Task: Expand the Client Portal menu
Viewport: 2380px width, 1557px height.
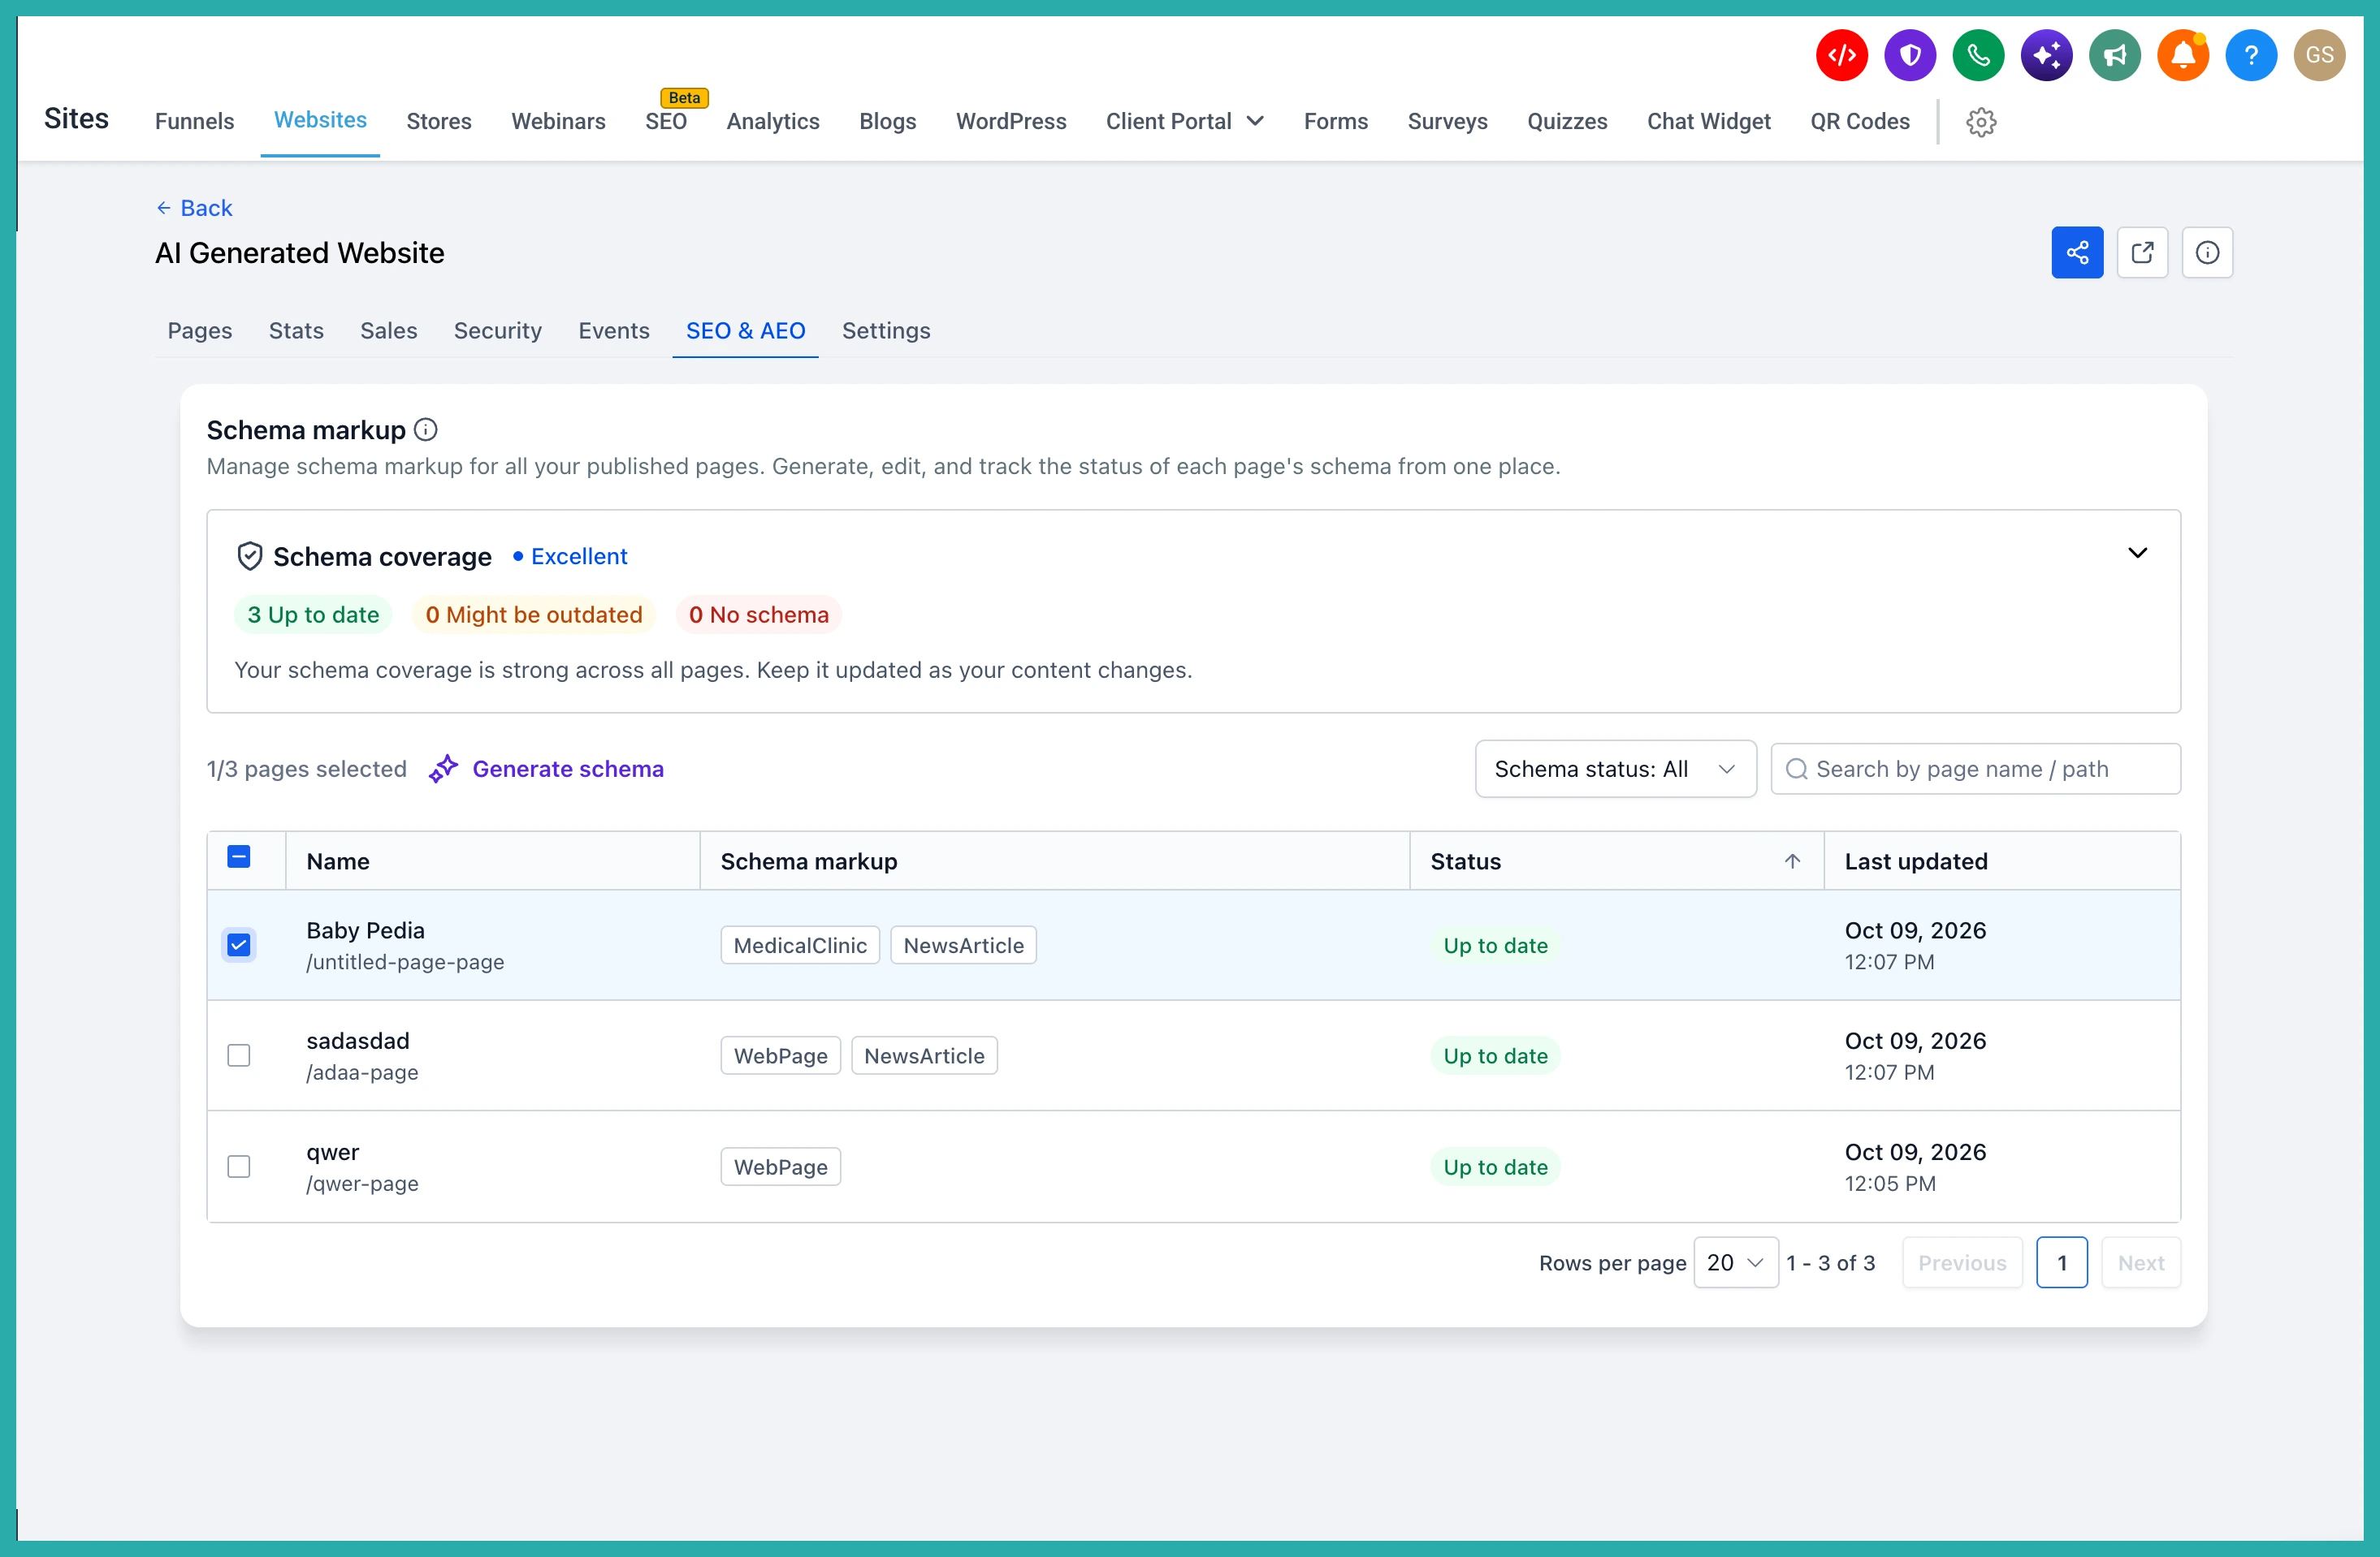Action: click(x=1184, y=121)
